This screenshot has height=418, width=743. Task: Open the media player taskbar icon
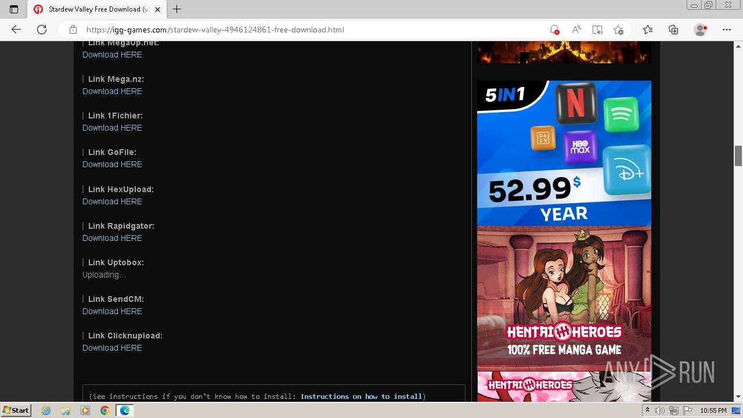click(x=85, y=410)
